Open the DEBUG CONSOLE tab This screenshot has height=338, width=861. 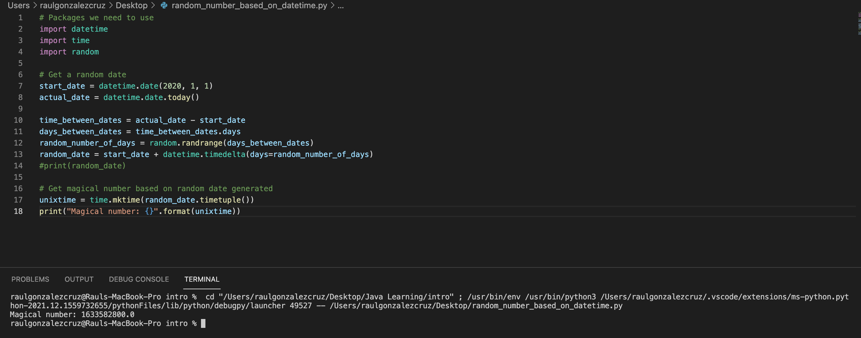click(x=138, y=279)
